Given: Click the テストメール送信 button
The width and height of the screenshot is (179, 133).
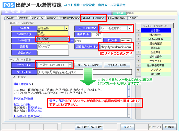Looking at the screenshot, I should 117,65.
